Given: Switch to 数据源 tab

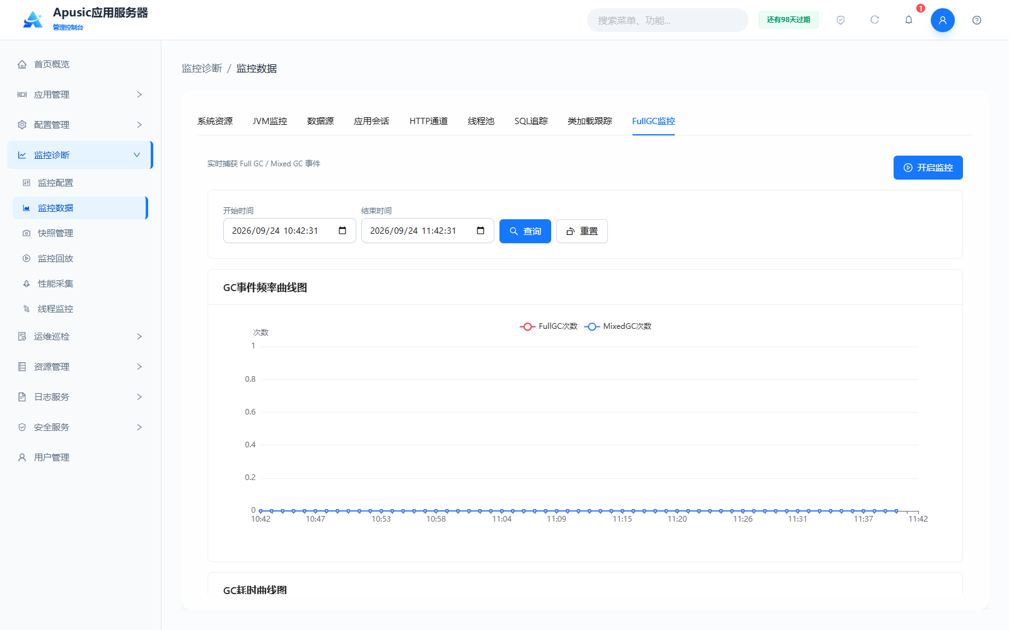Looking at the screenshot, I should coord(320,121).
